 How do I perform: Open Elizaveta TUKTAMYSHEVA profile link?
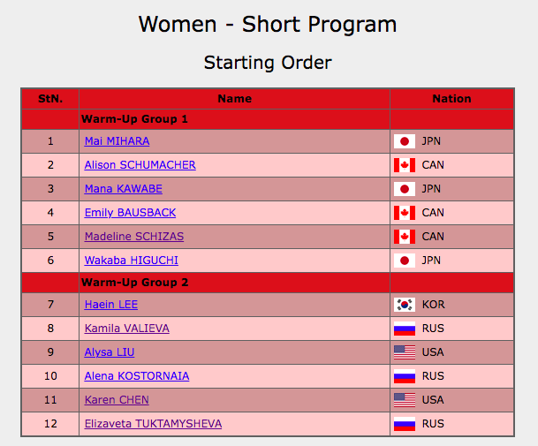(153, 424)
